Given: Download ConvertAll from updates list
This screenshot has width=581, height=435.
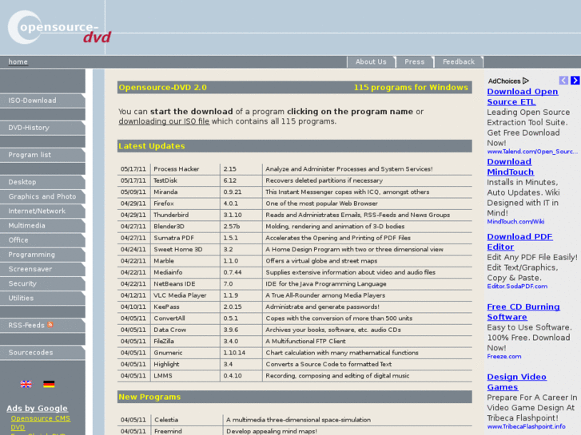Looking at the screenshot, I should pos(169,318).
